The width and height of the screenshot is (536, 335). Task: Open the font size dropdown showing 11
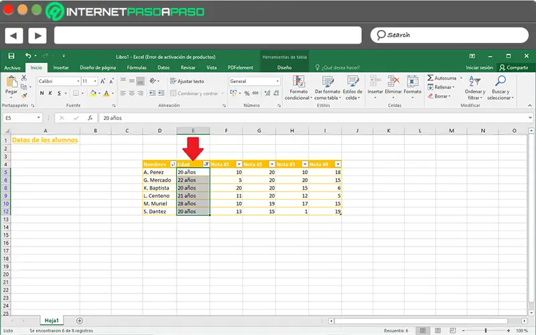tap(95, 81)
